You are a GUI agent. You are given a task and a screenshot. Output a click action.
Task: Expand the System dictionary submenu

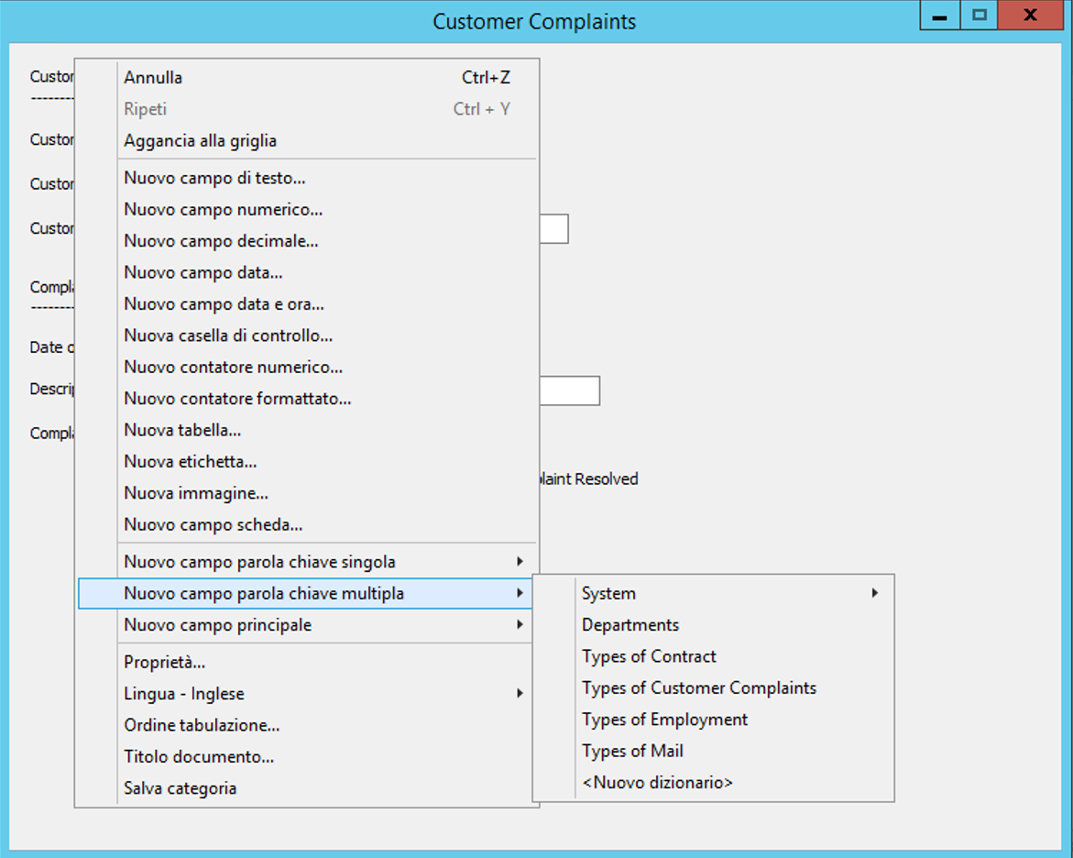click(x=714, y=594)
